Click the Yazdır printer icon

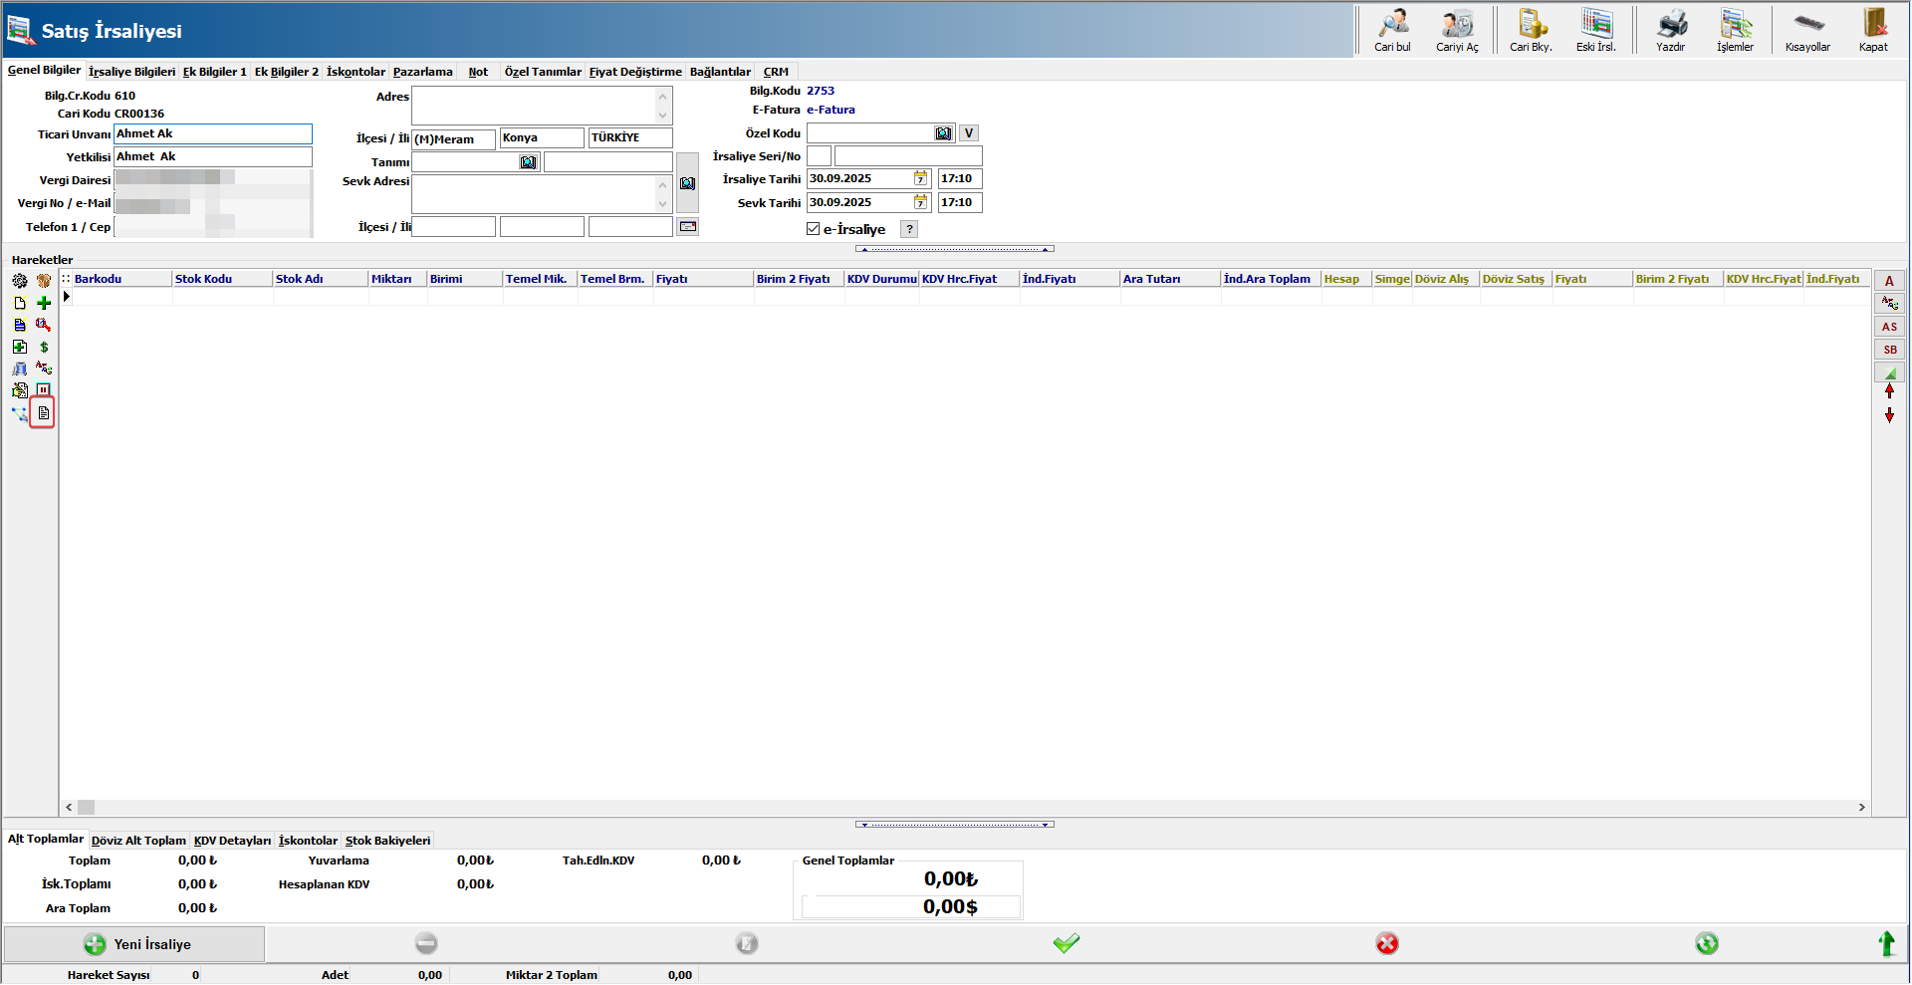click(x=1671, y=24)
